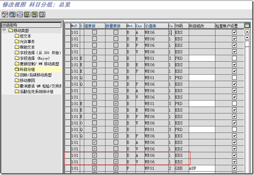Open table column configuration icon
254x175 pixels.
point(247,26)
